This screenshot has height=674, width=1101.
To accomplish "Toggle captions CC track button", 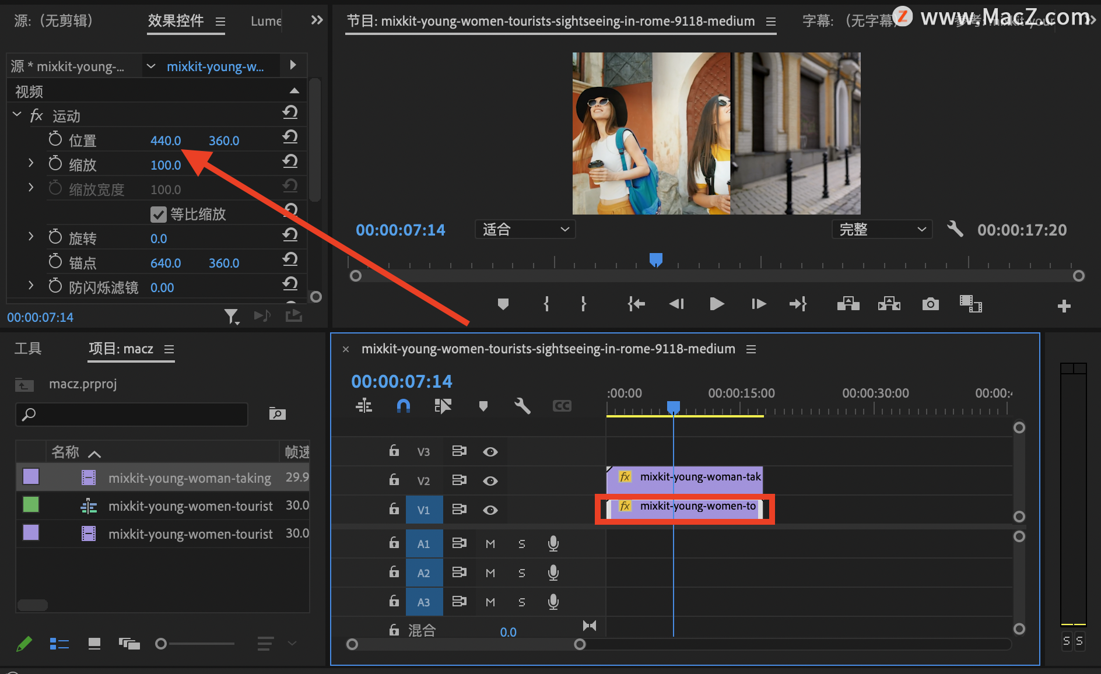I will (x=562, y=406).
